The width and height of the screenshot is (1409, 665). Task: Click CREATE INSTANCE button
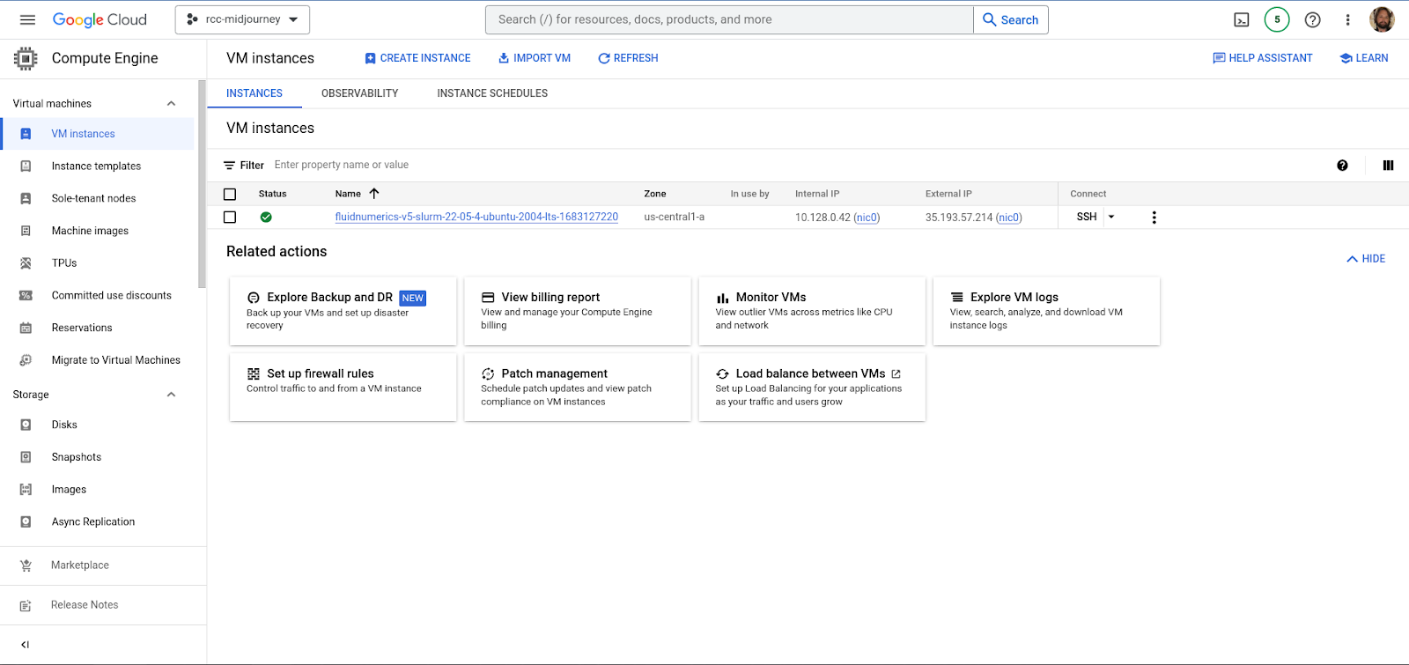coord(417,58)
